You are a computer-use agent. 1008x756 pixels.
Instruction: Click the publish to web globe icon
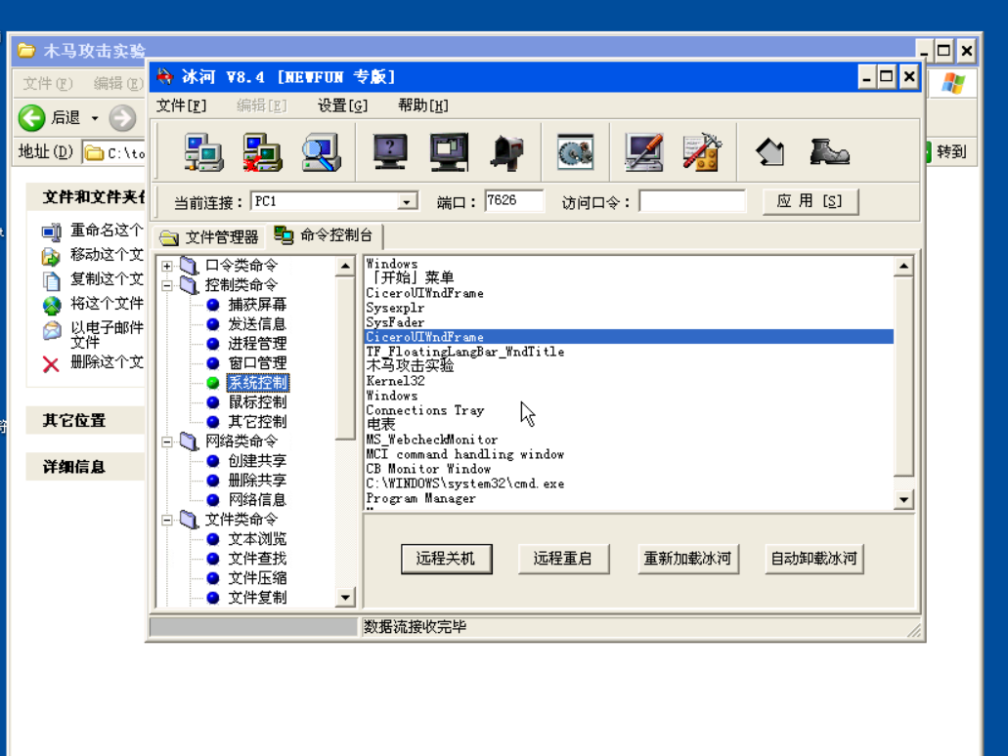(x=52, y=305)
